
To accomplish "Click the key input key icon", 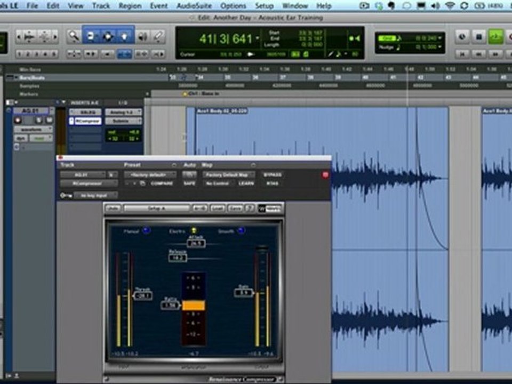I will (65, 195).
